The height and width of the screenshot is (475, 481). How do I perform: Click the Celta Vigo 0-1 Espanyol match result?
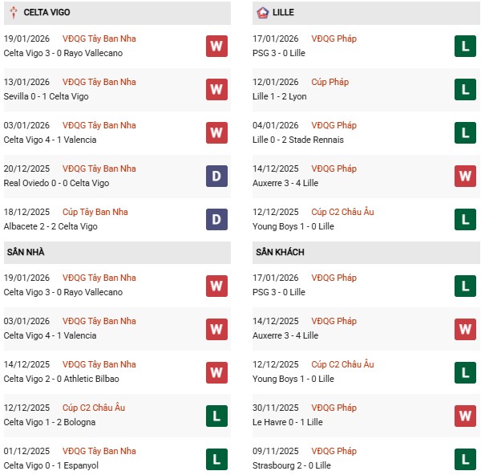pos(51,465)
